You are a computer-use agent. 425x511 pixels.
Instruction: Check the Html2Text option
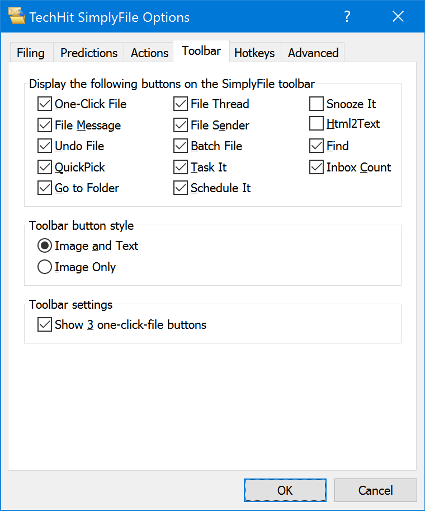pos(317,123)
